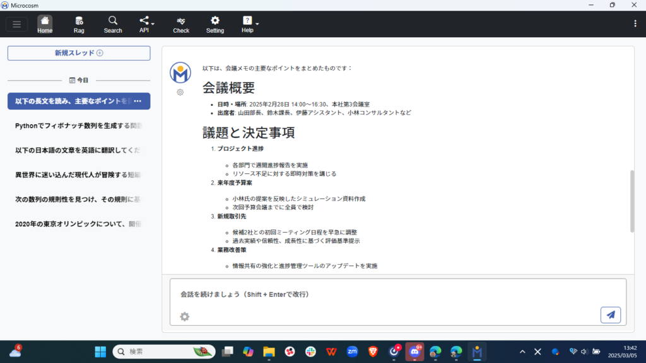Click the Search magnifier icon
646x363 pixels.
pyautogui.click(x=113, y=24)
